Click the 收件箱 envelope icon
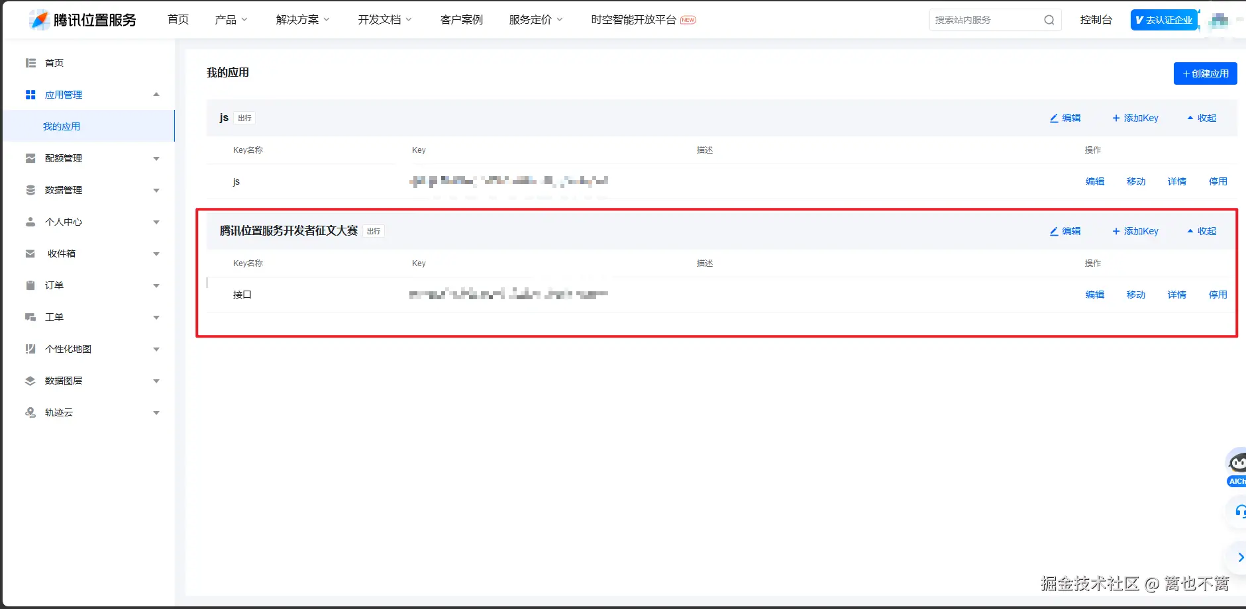The image size is (1246, 609). [x=30, y=254]
